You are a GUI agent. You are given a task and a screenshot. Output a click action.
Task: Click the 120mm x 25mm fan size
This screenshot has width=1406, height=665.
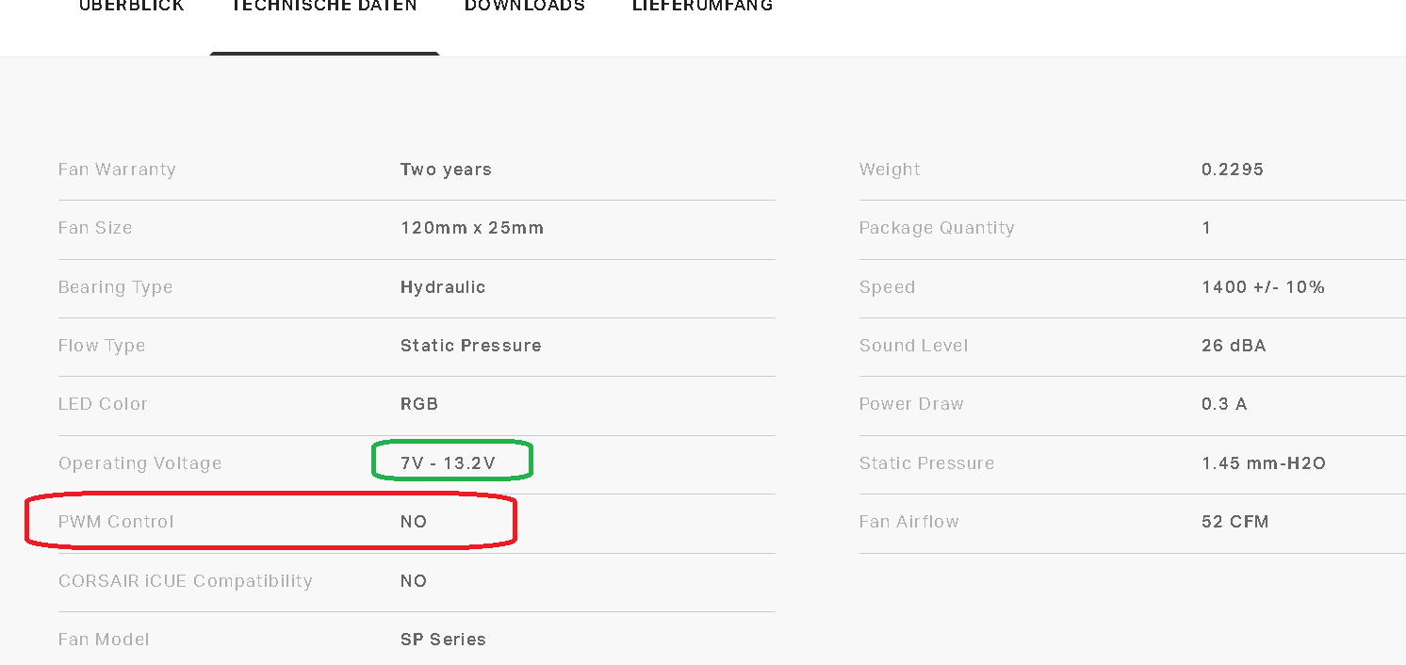pyautogui.click(x=471, y=228)
